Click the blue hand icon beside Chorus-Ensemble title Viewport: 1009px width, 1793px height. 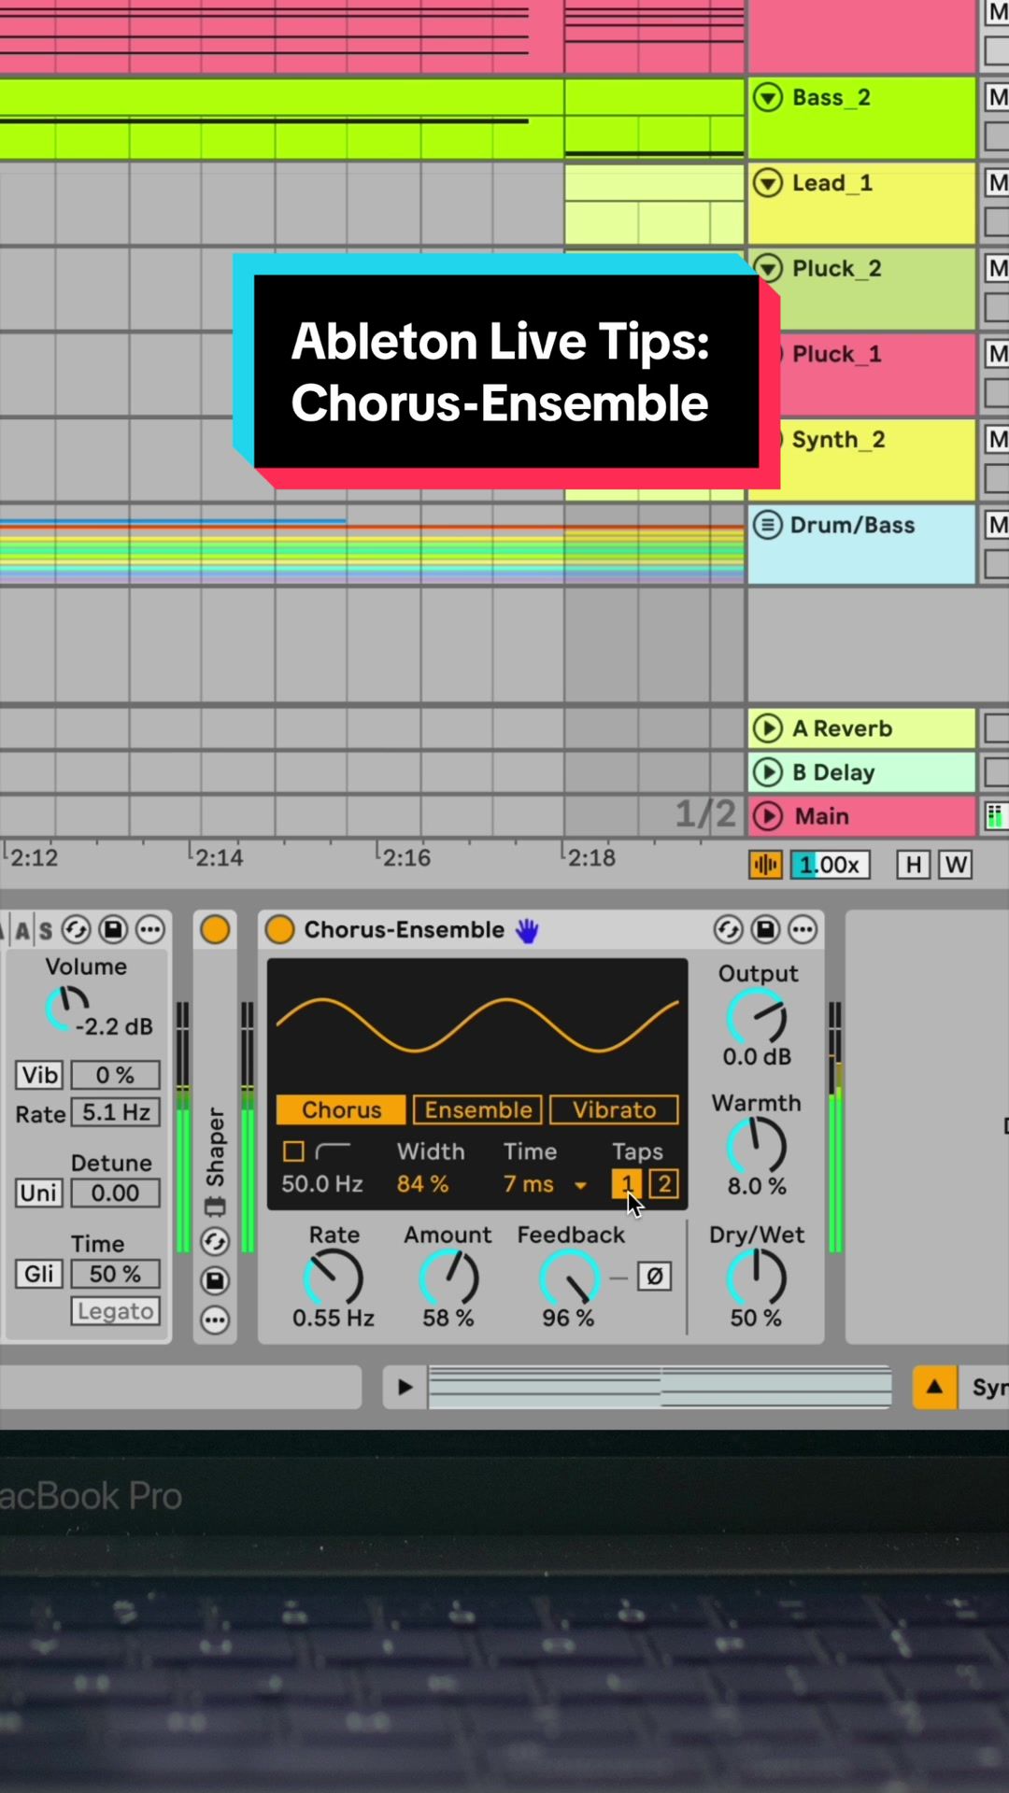point(528,930)
